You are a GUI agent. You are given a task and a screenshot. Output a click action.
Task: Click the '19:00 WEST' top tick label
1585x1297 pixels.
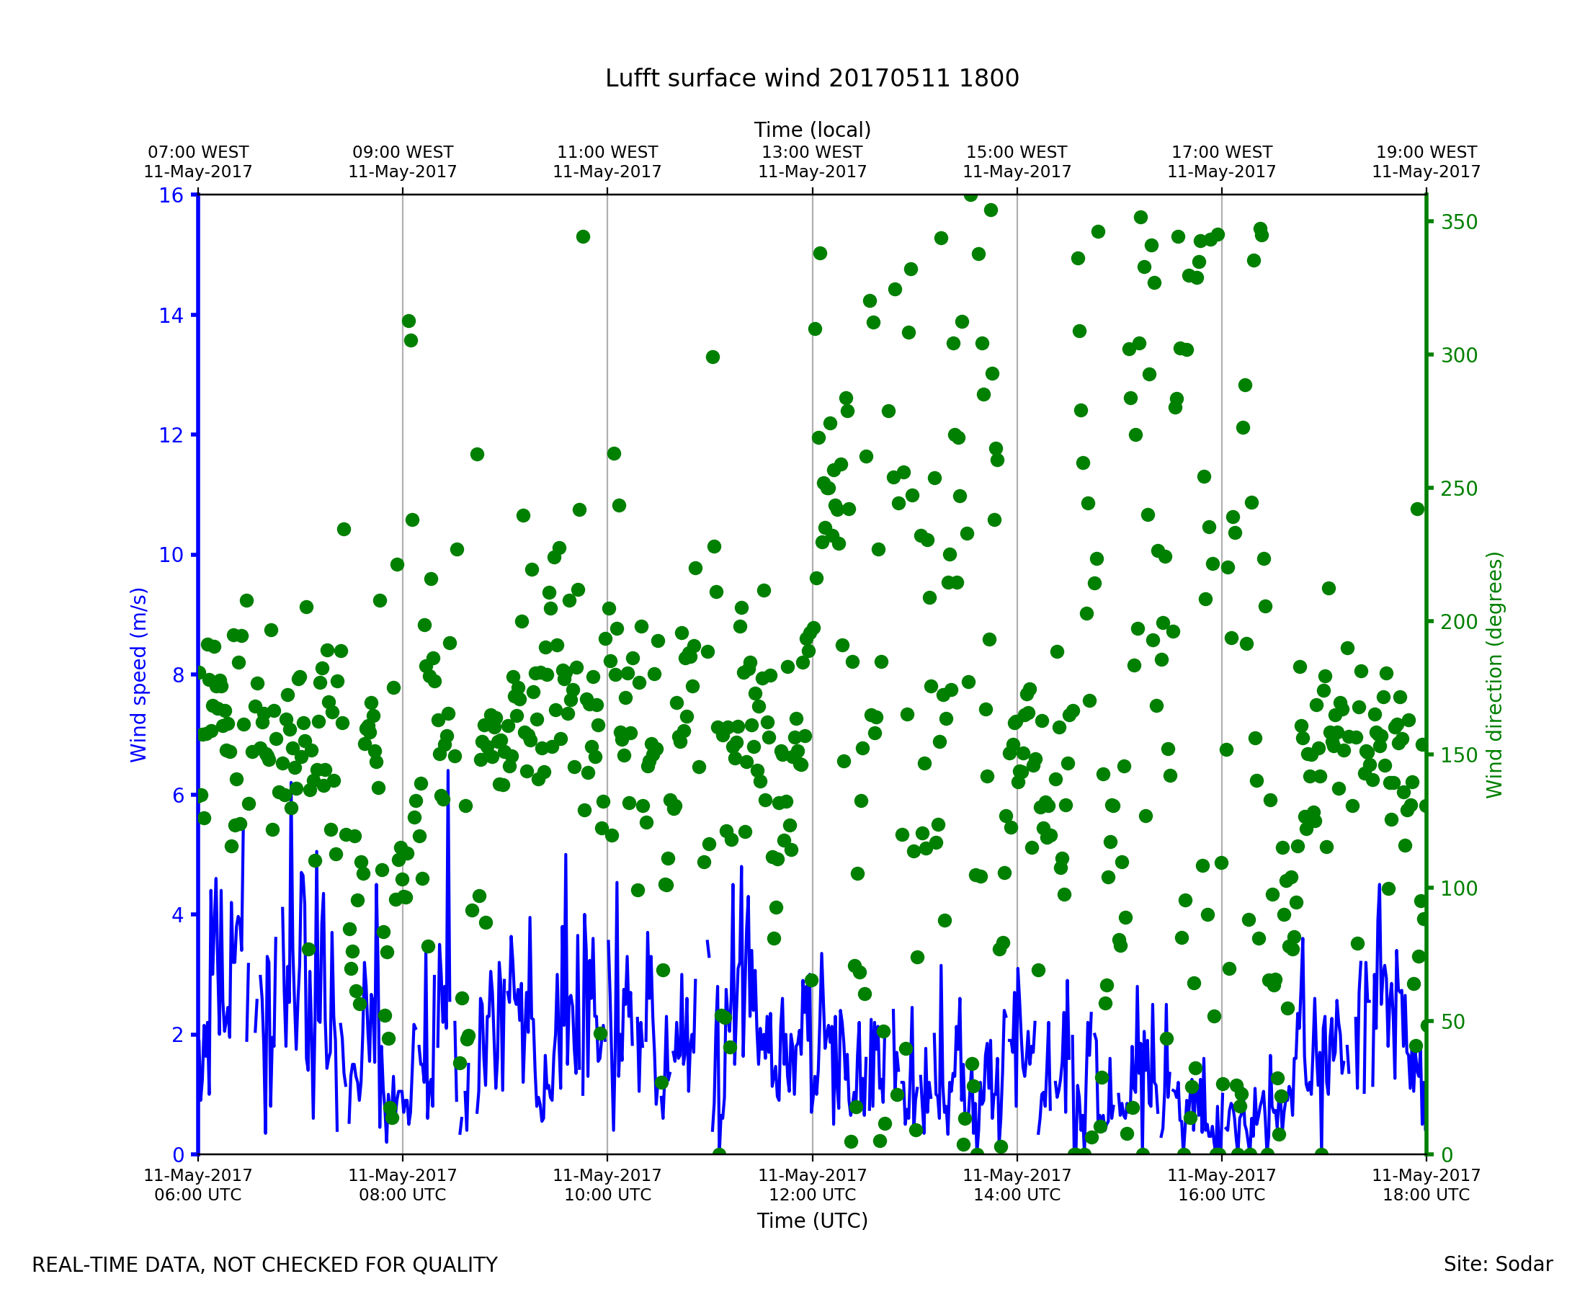coord(1425,153)
